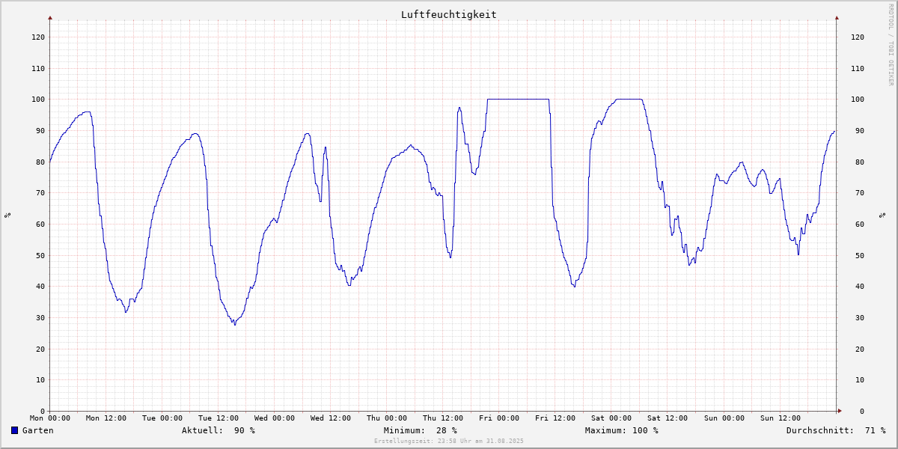Click the 100 label on left axis
The width and height of the screenshot is (898, 449).
38,100
